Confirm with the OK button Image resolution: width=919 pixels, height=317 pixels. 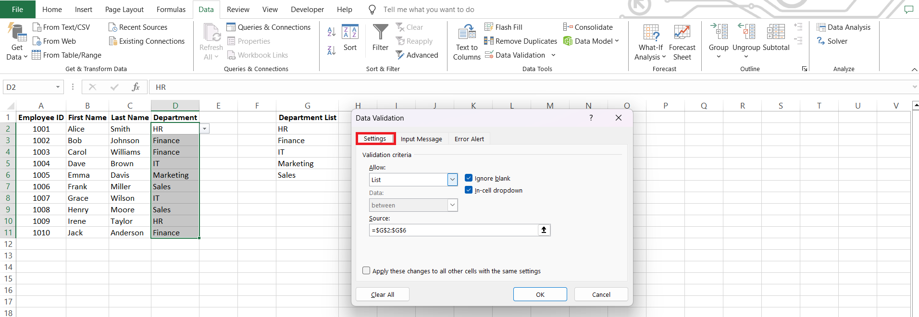[540, 294]
